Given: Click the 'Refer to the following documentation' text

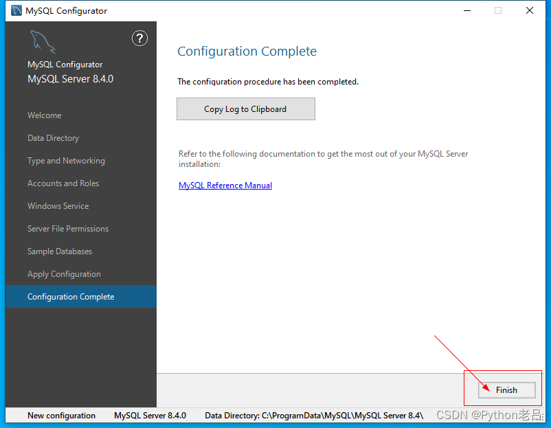Looking at the screenshot, I should pyautogui.click(x=323, y=159).
